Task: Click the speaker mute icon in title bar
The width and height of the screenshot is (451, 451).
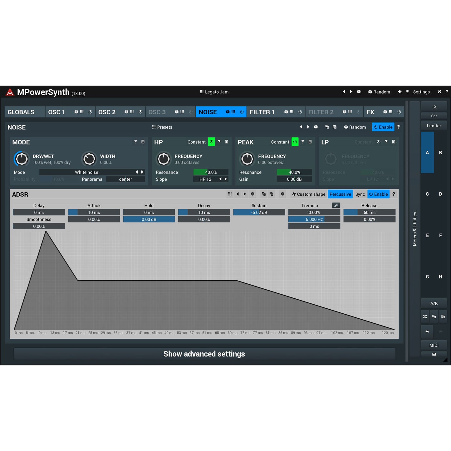Action: coord(400,92)
